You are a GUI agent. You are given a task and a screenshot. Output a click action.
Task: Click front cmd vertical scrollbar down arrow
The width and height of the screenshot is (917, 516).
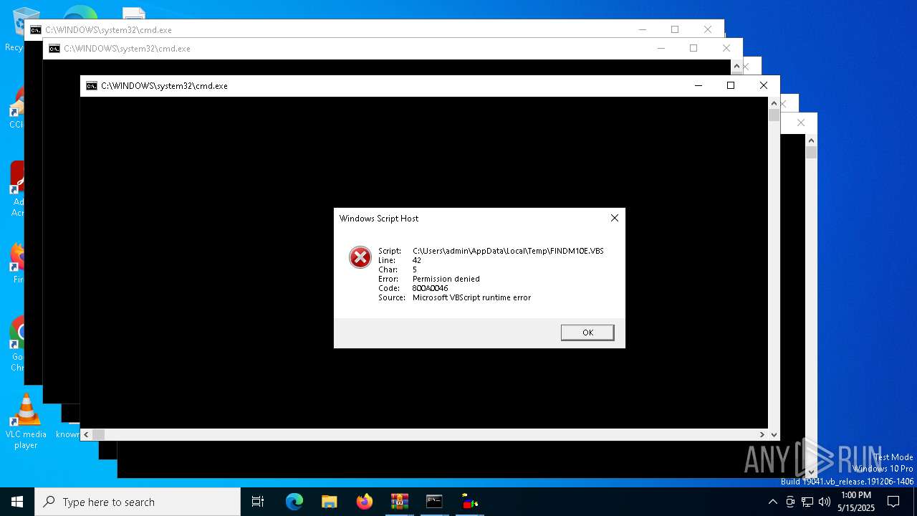(774, 434)
